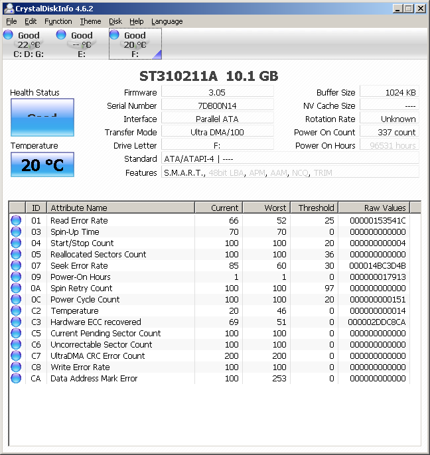Screen dimensions: 430x455
Task: Click the Transfer Mode field Ultra DMA/100
Action: (x=217, y=133)
